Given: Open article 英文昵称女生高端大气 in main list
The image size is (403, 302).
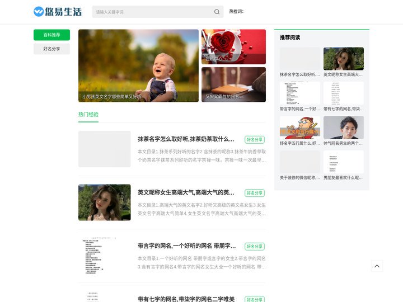Looking at the screenshot, I should 186,192.
